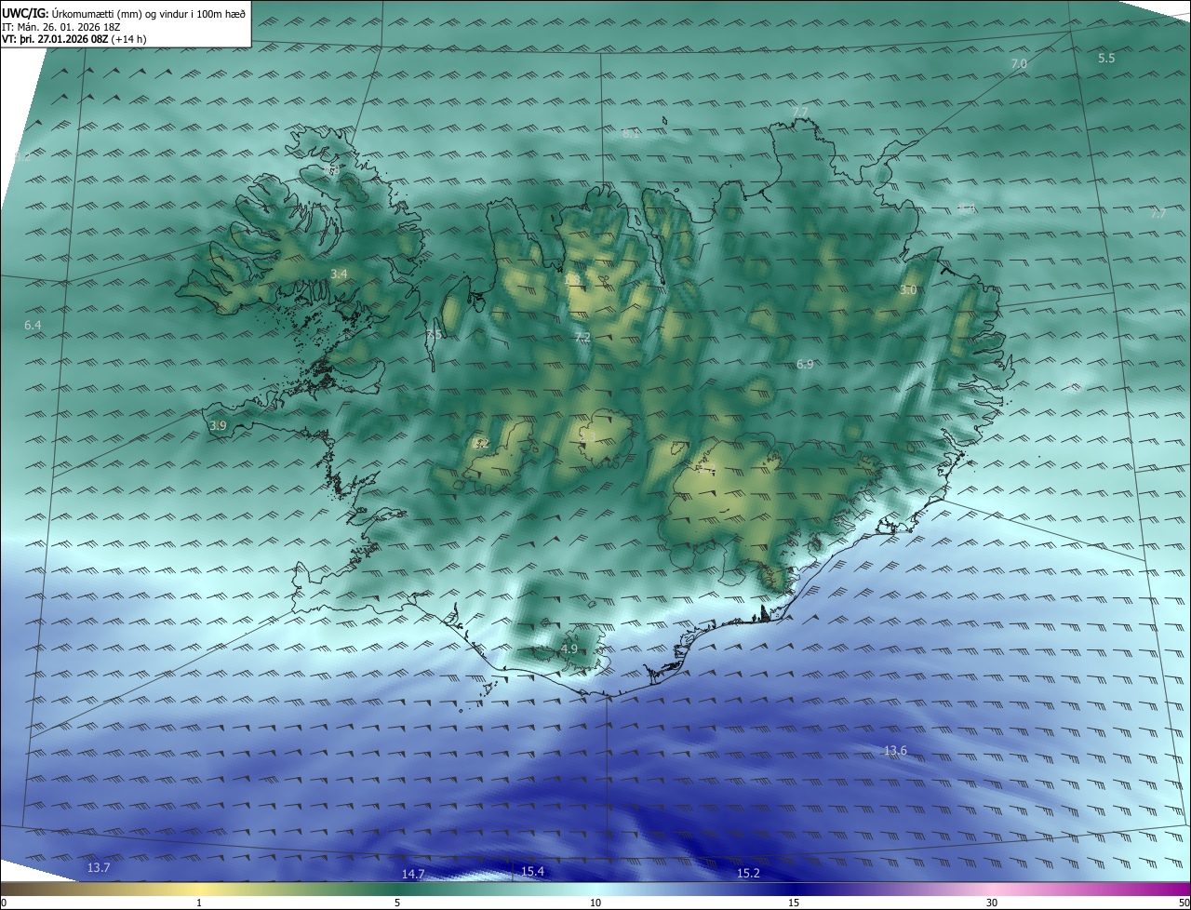The height and width of the screenshot is (910, 1191).
Task: Click the map title 'UWC/IG: Úrkomumætti (mm)' line
Action: [x=124, y=13]
